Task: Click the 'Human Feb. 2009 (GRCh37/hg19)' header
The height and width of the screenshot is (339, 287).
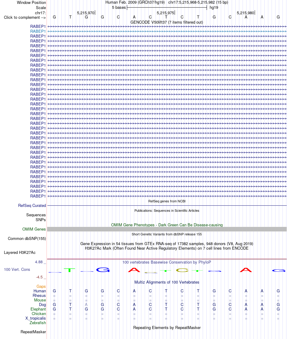Action: tap(135, 2)
